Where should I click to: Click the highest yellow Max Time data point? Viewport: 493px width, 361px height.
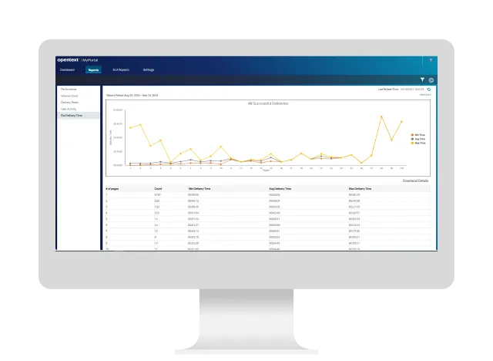[x=381, y=116]
